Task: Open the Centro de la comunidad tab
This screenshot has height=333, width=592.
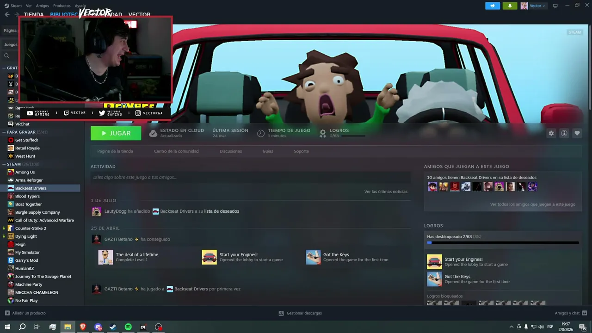Action: 176,151
